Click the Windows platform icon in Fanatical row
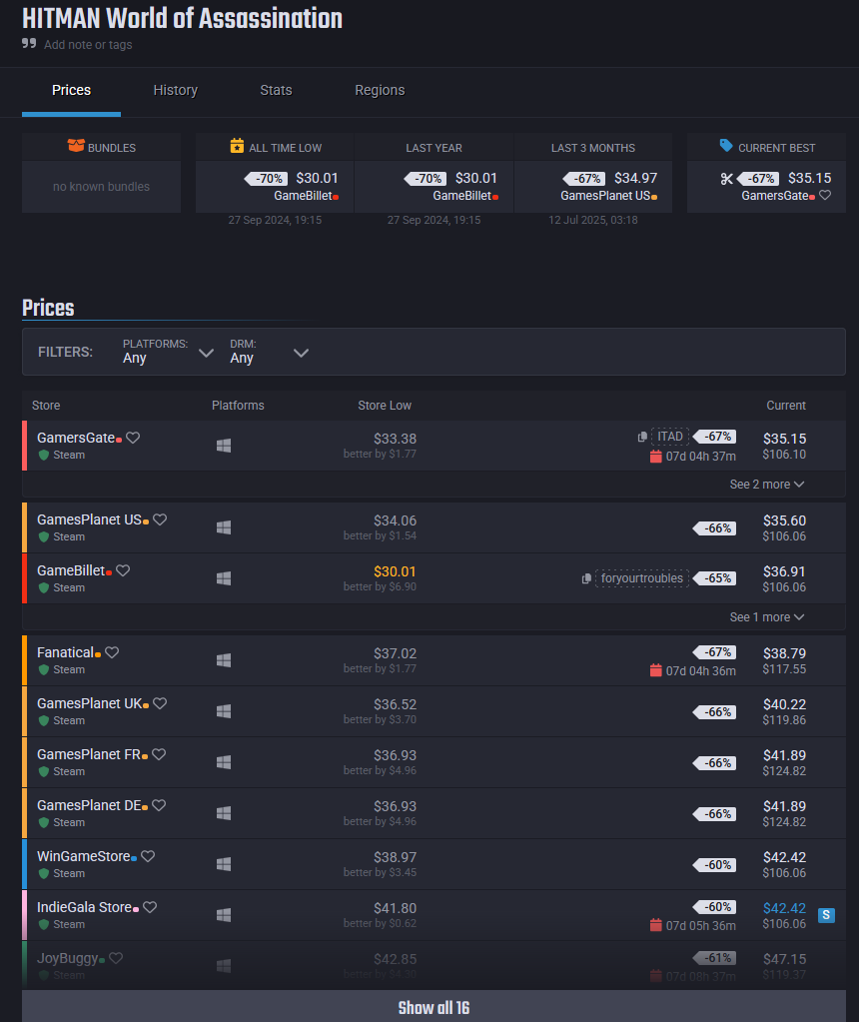 click(224, 660)
